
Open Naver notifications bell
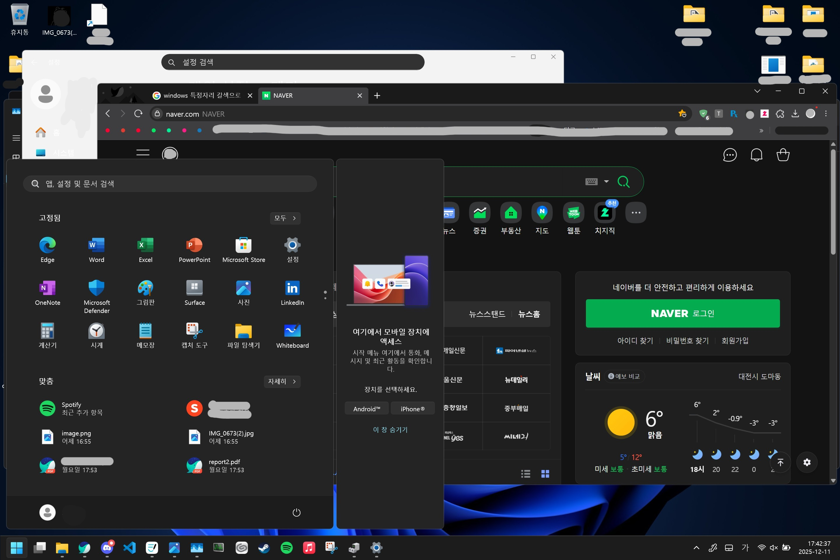click(x=756, y=155)
